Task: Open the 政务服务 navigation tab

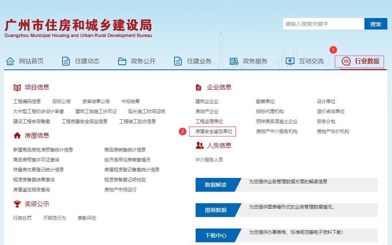Action: click(255, 61)
